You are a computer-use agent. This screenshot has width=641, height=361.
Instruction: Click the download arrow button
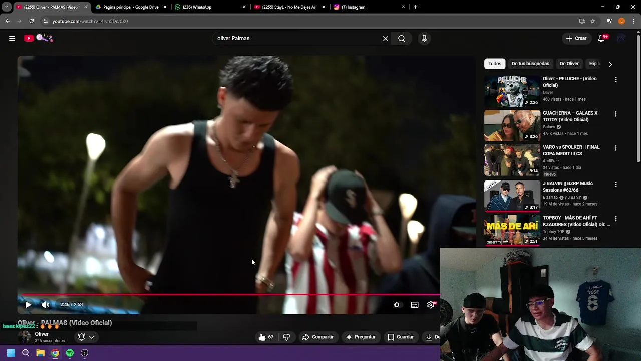pyautogui.click(x=431, y=337)
